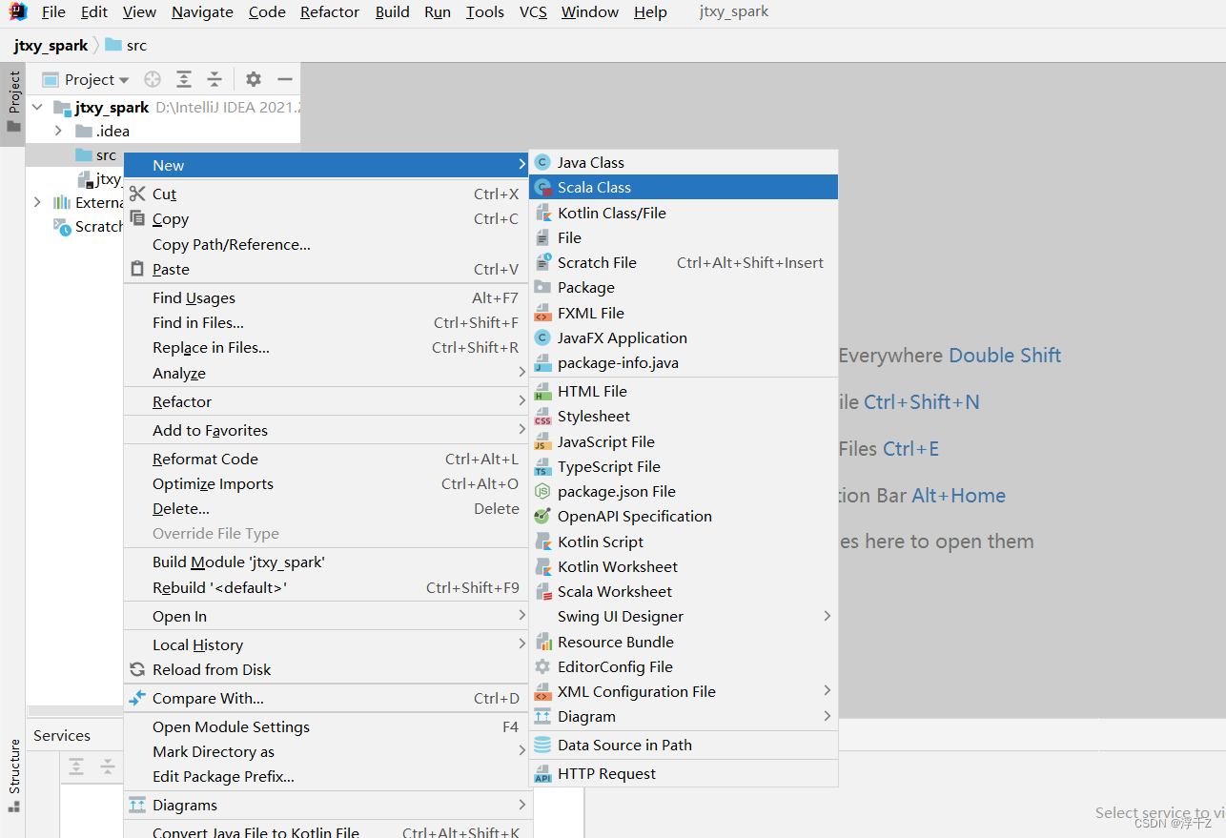Click Collapse All icon in Project toolbar
This screenshot has width=1226, height=838.
215,79
